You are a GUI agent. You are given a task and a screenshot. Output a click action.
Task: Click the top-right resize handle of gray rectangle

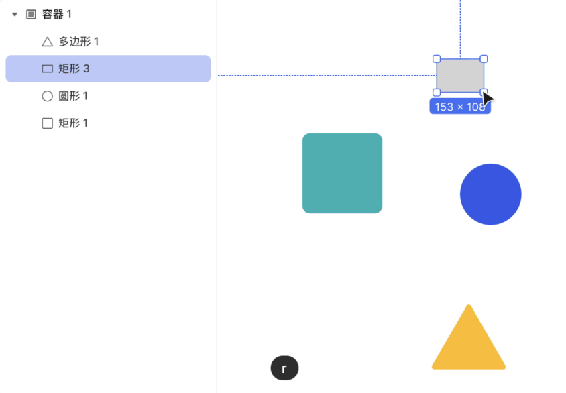[484, 59]
